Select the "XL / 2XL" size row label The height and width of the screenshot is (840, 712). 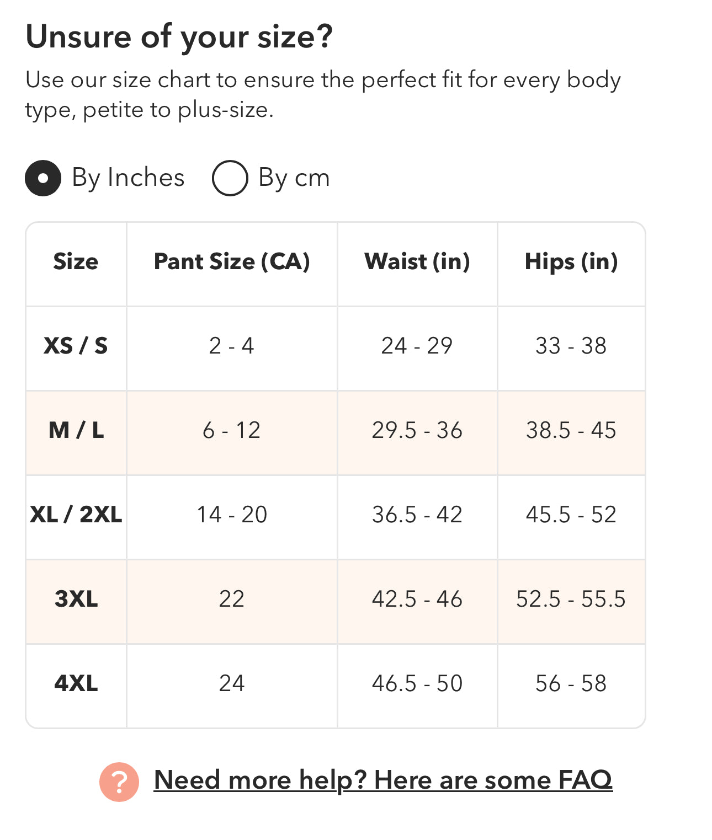pos(76,515)
